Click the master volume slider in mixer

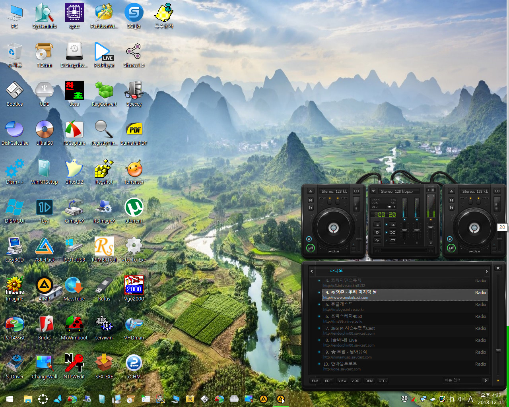(431, 227)
